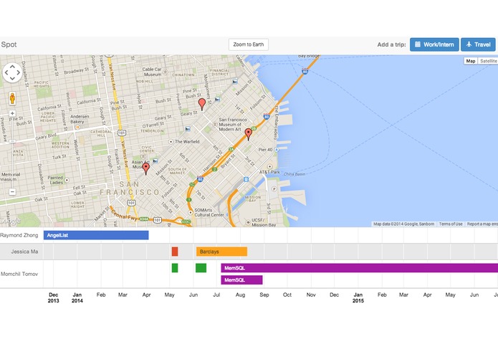Click Report a map error link
Image resolution: width=498 pixels, height=354 pixels.
482,224
